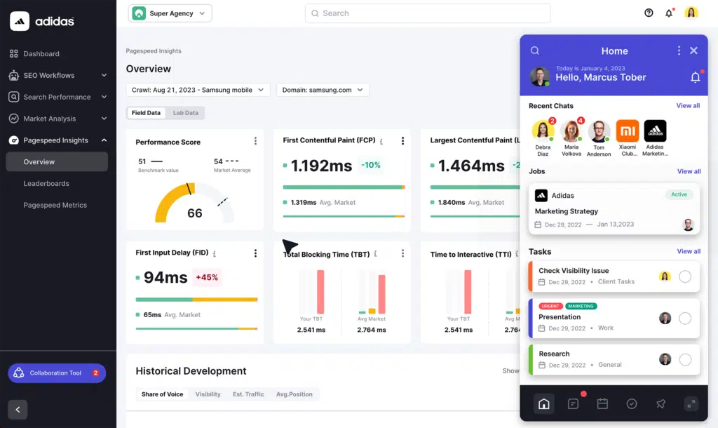Click the Collaboration Tool button

(57, 373)
